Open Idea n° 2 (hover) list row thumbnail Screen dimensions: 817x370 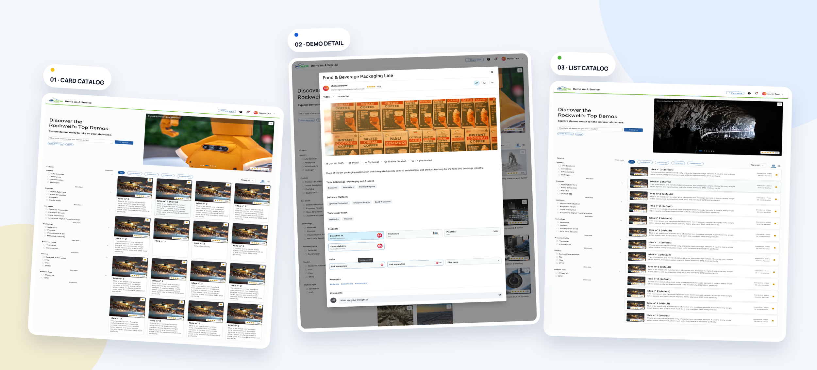click(639, 184)
